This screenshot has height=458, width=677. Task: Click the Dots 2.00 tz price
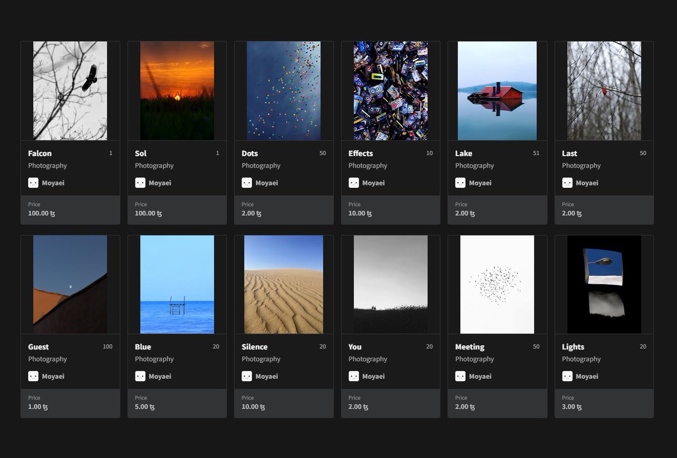point(252,213)
